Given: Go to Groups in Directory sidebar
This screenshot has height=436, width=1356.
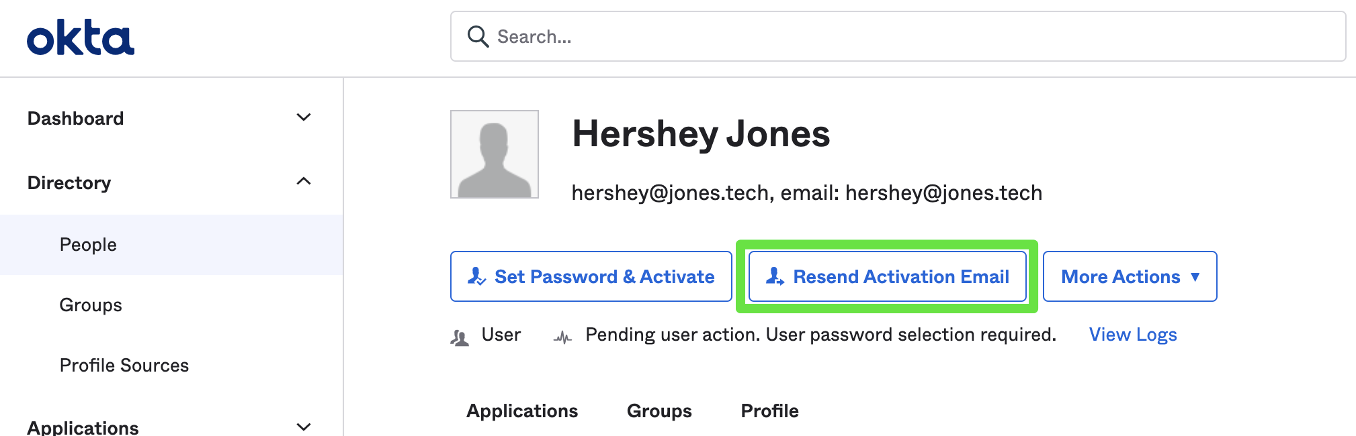Looking at the screenshot, I should (91, 305).
